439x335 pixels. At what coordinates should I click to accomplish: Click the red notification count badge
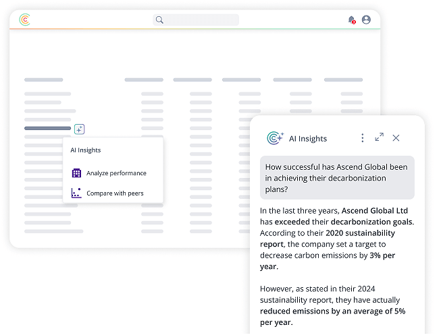coord(354,22)
